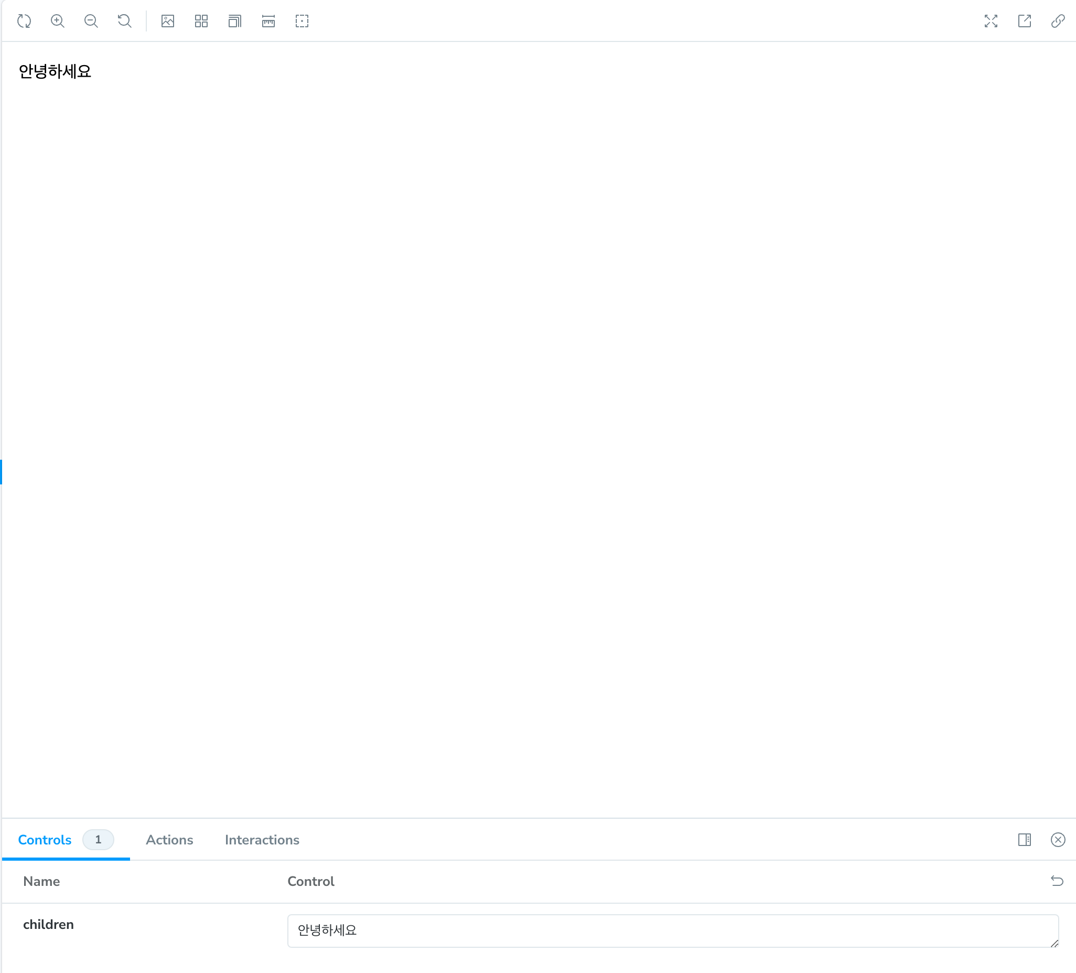Zoom in the story preview
The image size is (1076, 973).
[58, 22]
